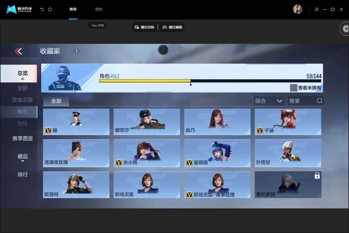Click the V badge on 关小雨 card
This screenshot has width=349, height=233.
119,163
